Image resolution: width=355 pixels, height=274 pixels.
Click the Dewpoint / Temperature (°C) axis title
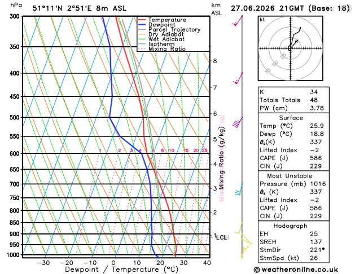(x=121, y=269)
